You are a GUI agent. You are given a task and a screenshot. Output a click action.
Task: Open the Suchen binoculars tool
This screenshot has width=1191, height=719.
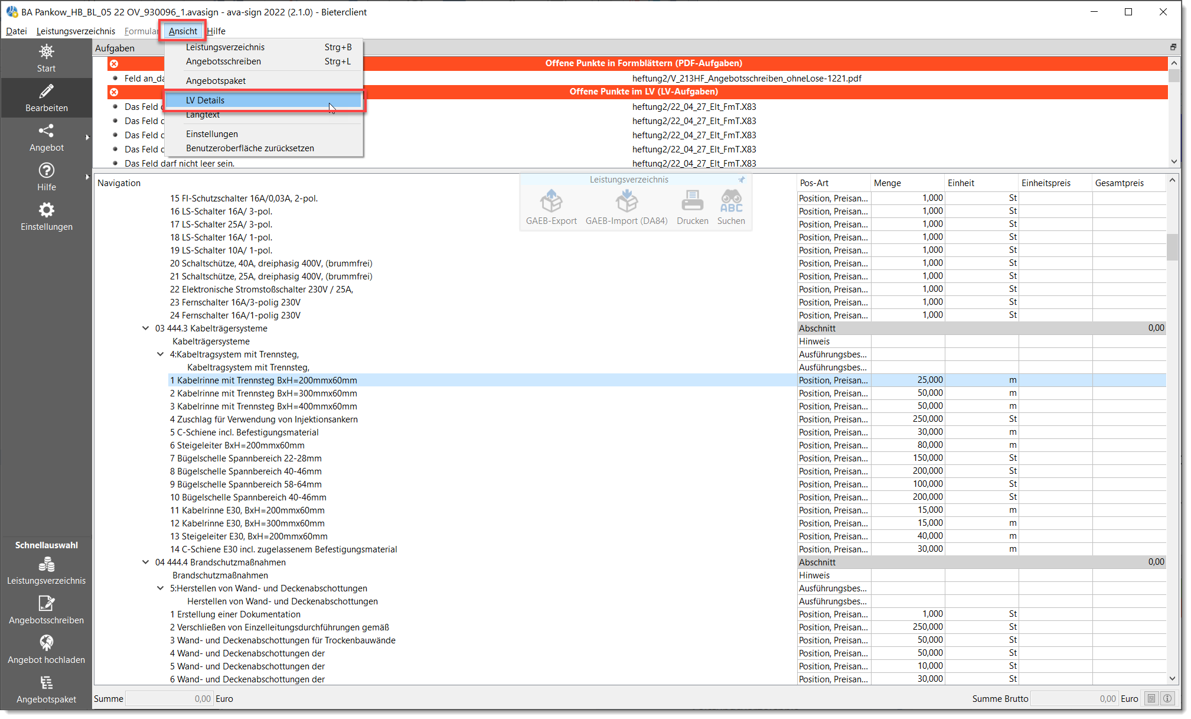click(731, 207)
